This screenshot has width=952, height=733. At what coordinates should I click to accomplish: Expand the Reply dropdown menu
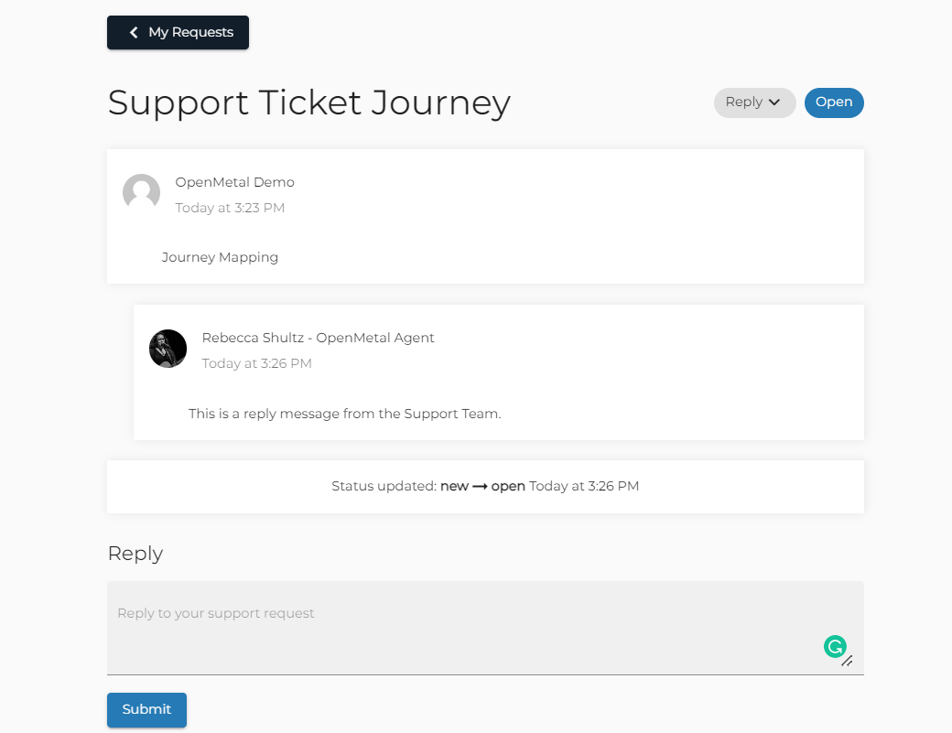(754, 102)
